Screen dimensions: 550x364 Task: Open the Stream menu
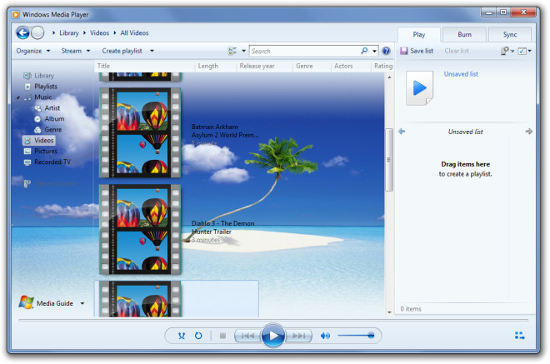pyautogui.click(x=76, y=51)
